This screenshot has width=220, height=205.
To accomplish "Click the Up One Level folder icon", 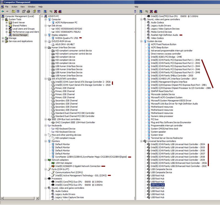I will coord(13,11).
